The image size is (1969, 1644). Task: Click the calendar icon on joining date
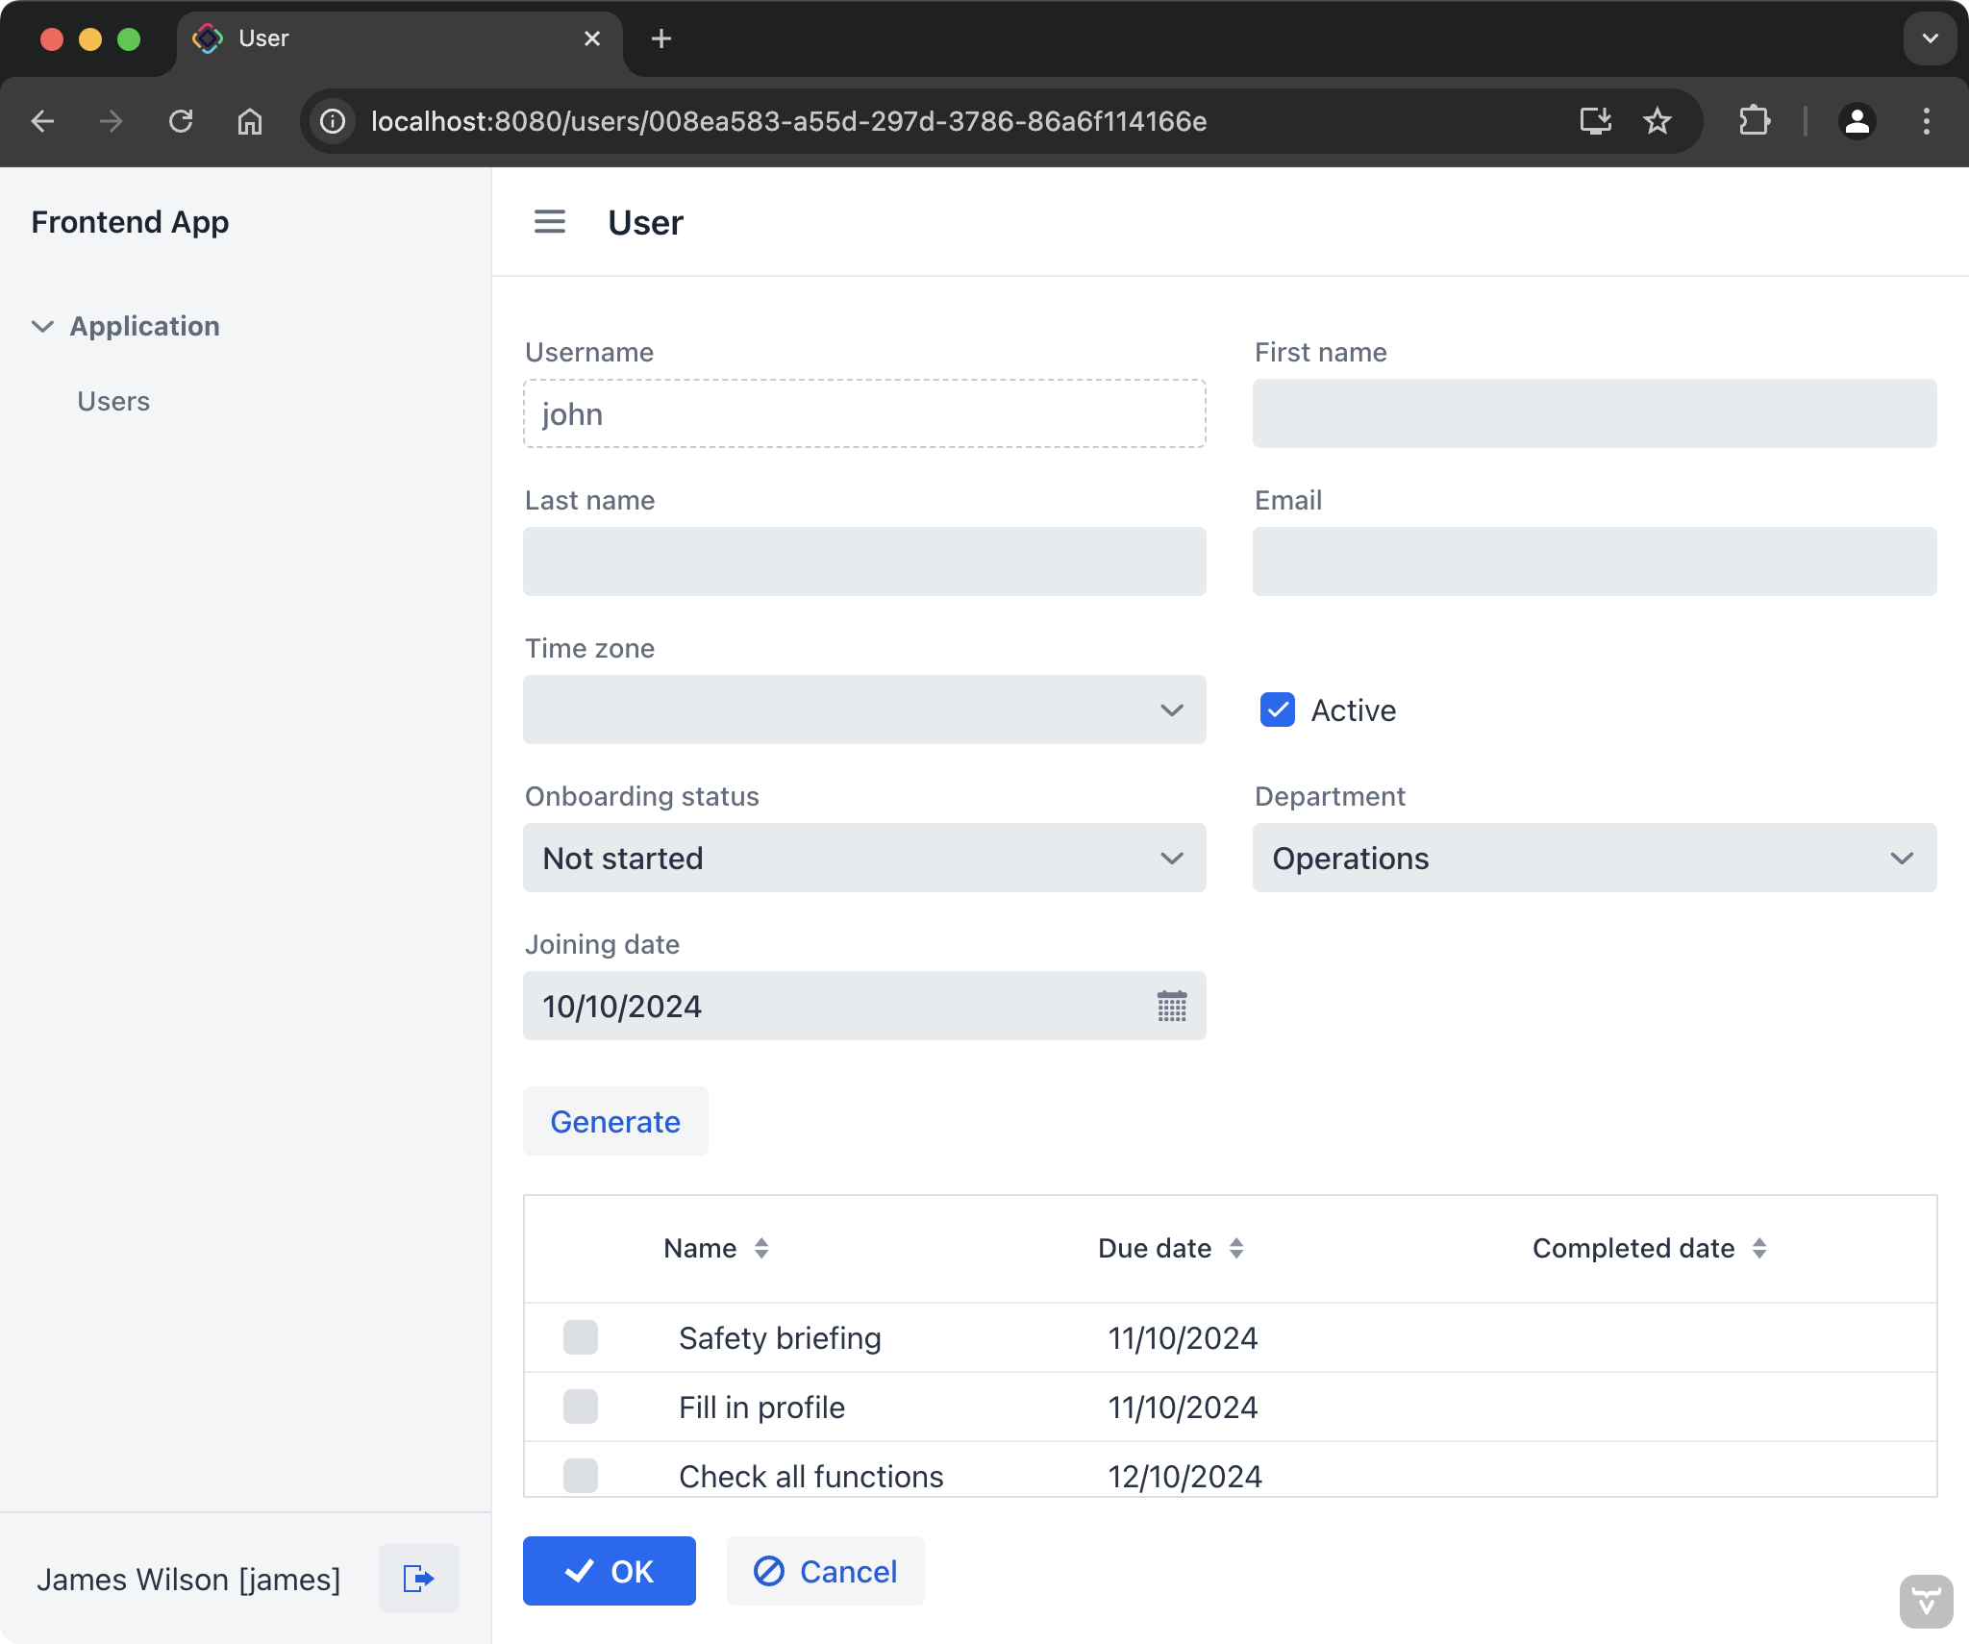click(x=1171, y=1006)
